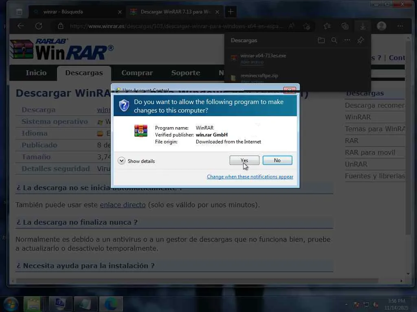The height and width of the screenshot is (312, 417).
Task: Open 'Descarga recomendada' in the sidebar
Action: [375, 105]
